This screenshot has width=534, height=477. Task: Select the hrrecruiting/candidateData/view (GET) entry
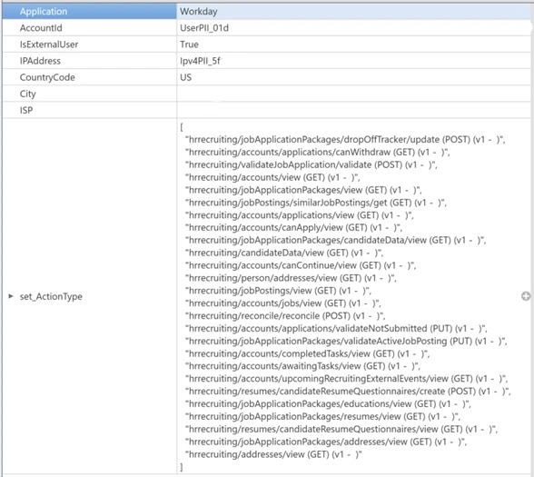[284, 253]
